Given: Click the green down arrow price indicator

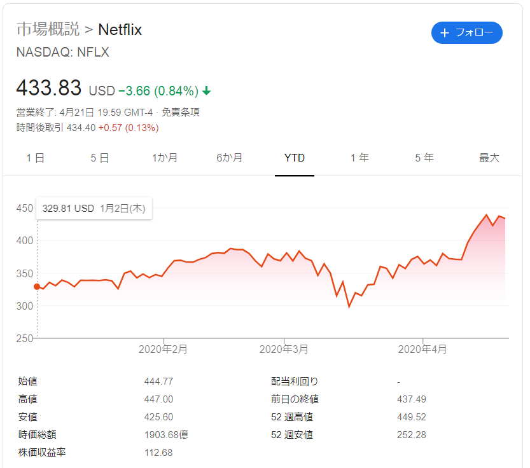Looking at the screenshot, I should 207,91.
